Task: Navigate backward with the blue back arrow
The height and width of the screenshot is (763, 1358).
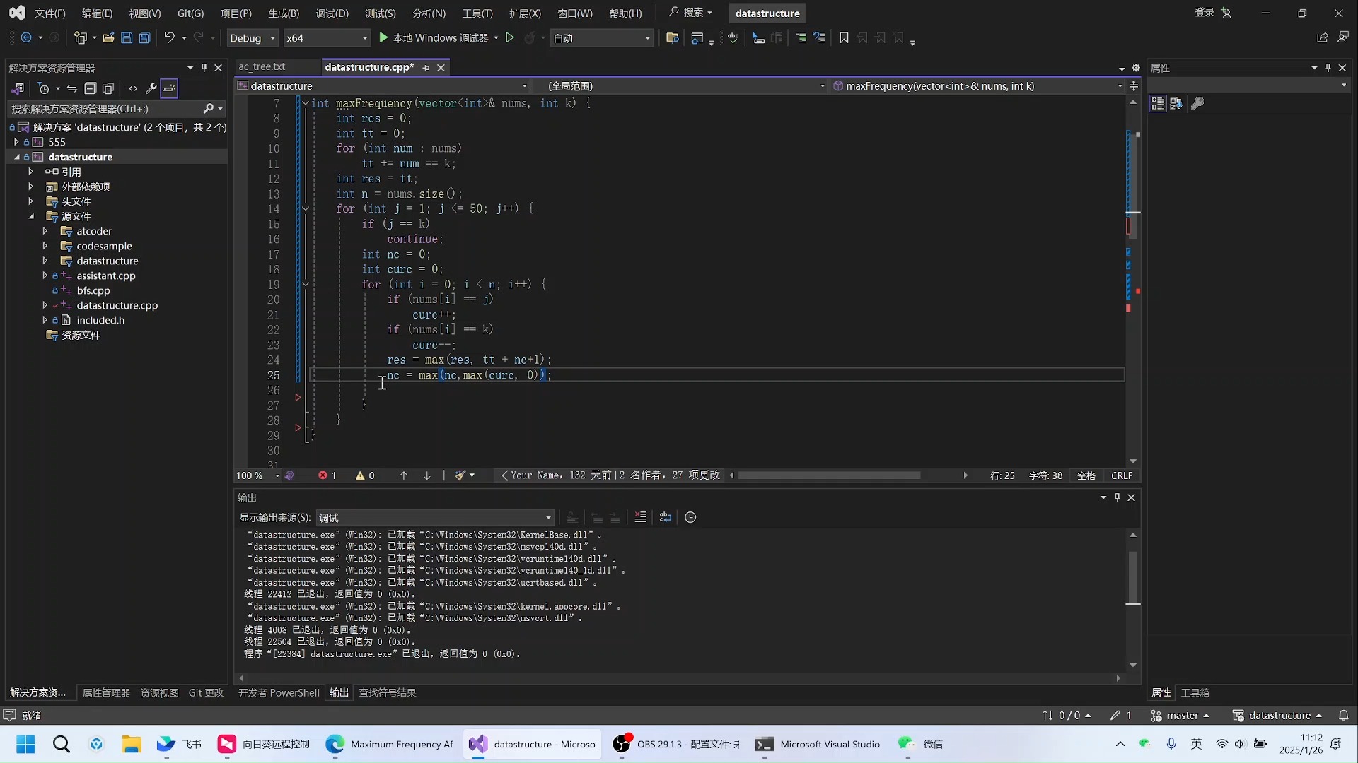Action: [x=26, y=38]
